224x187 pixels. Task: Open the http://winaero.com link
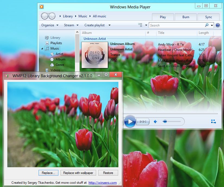103,183
